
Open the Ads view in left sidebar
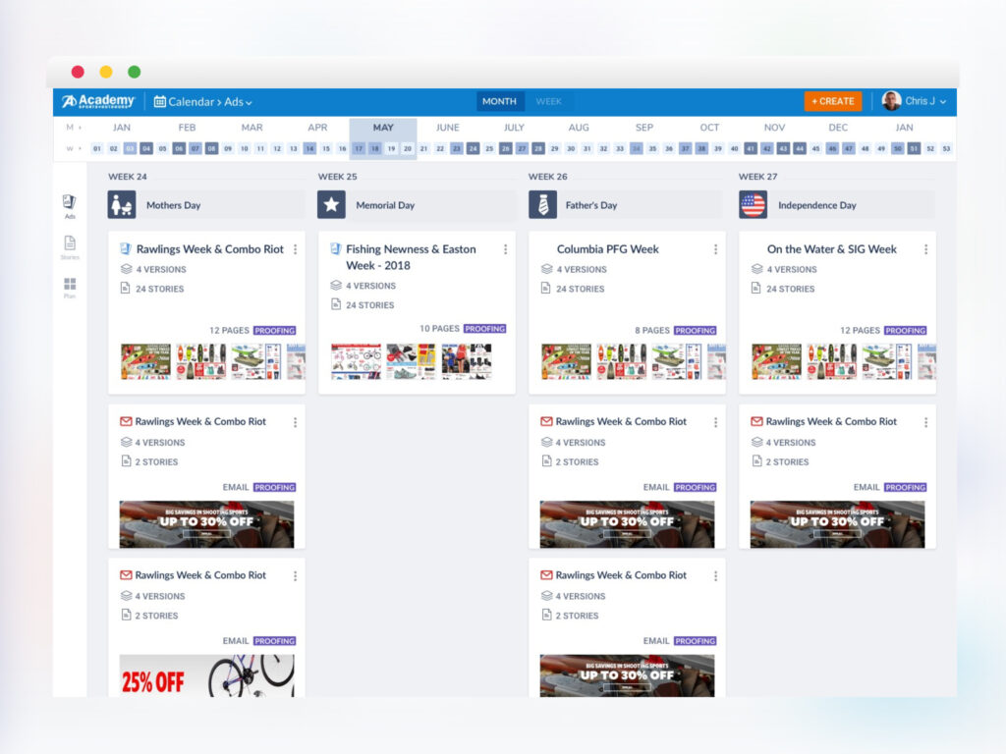(x=70, y=206)
